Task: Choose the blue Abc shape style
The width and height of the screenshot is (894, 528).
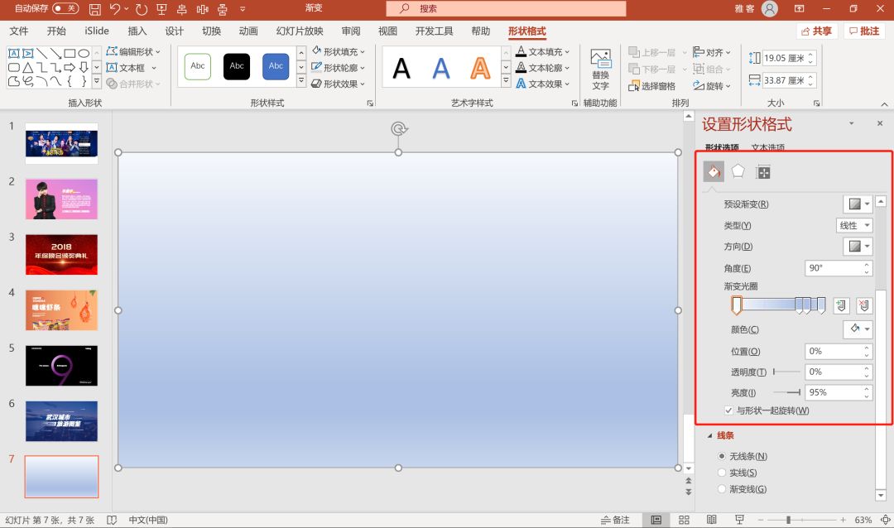Action: pos(276,66)
